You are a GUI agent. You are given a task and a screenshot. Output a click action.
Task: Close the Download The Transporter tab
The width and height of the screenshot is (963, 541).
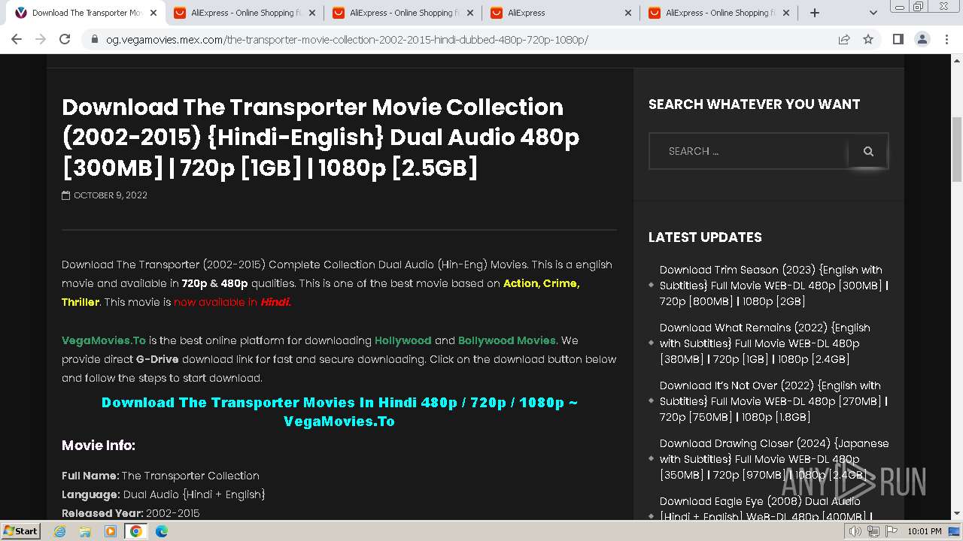click(x=153, y=13)
